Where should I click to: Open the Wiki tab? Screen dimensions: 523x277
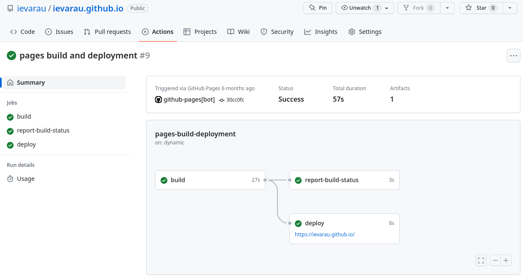tap(238, 32)
